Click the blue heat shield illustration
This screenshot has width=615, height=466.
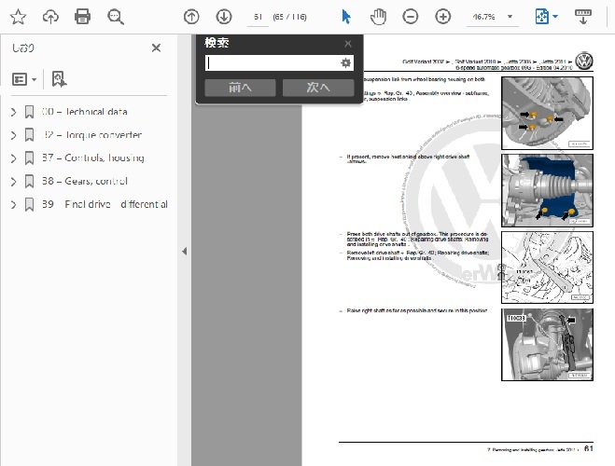(547, 190)
